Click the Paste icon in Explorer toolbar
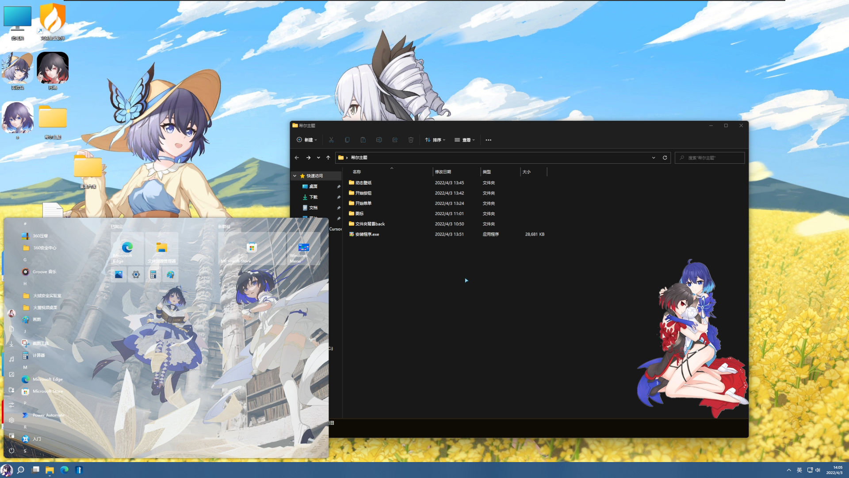Viewport: 849px width, 478px height. [x=363, y=140]
